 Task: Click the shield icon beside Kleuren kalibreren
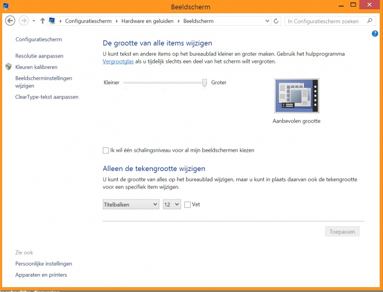(x=9, y=66)
